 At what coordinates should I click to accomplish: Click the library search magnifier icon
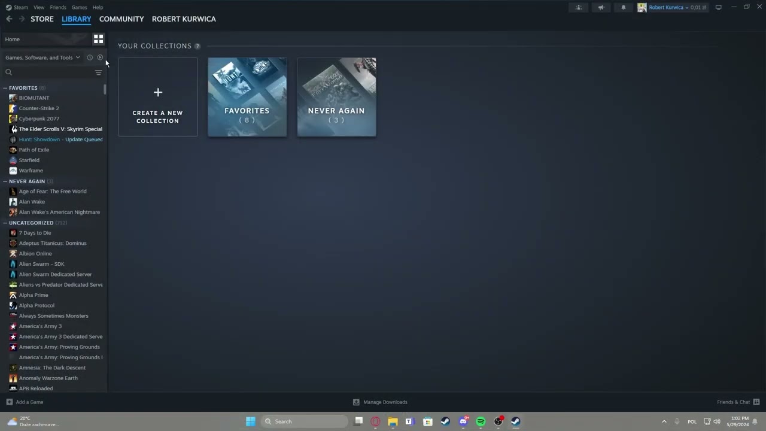point(8,72)
